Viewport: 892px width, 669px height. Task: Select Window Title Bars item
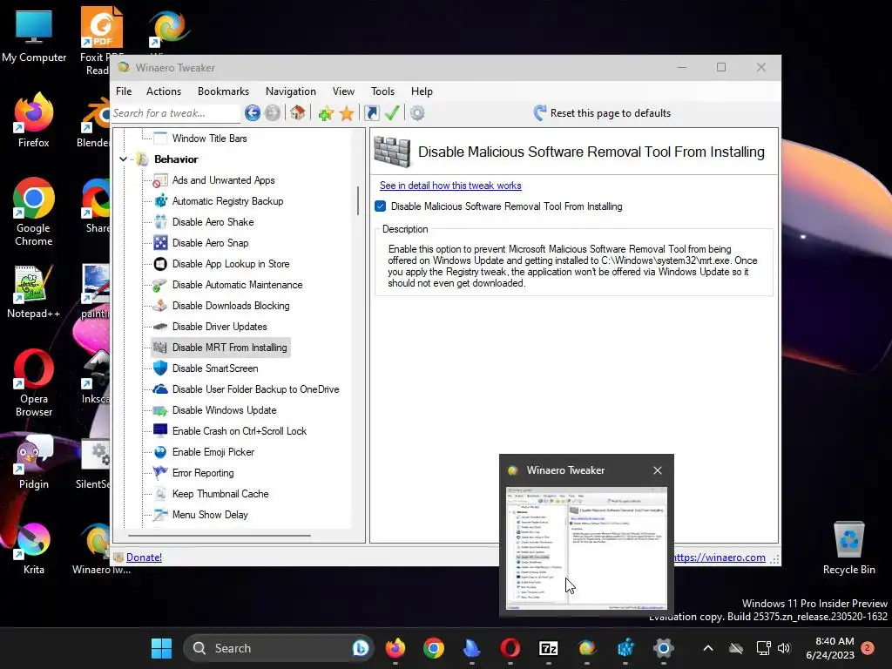209,139
